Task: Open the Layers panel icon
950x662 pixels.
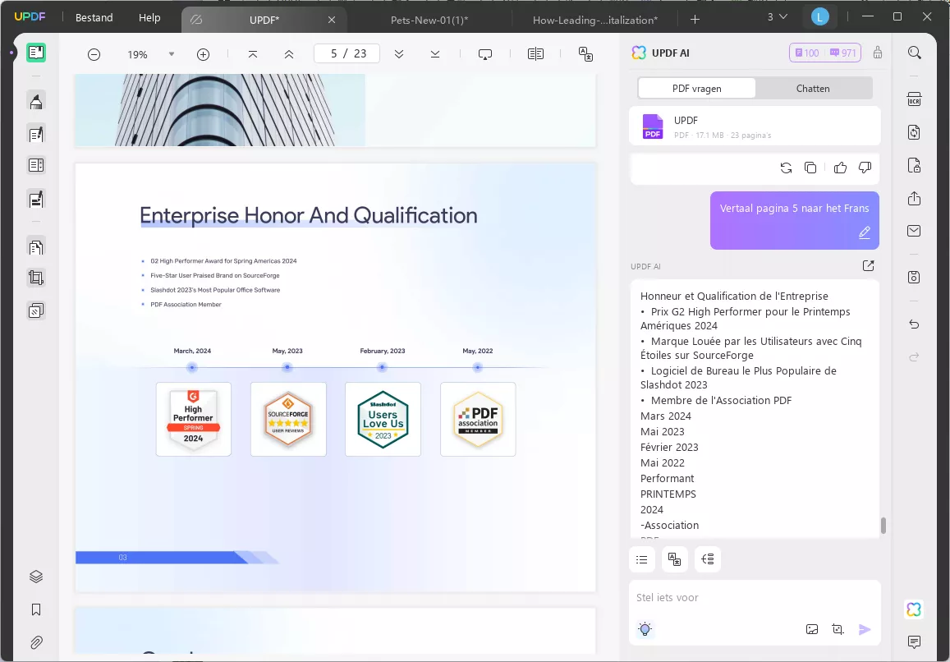Action: point(36,577)
